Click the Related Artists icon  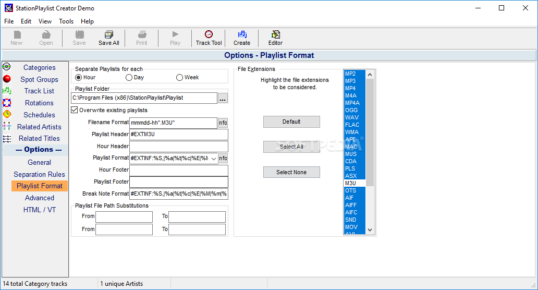(x=7, y=126)
